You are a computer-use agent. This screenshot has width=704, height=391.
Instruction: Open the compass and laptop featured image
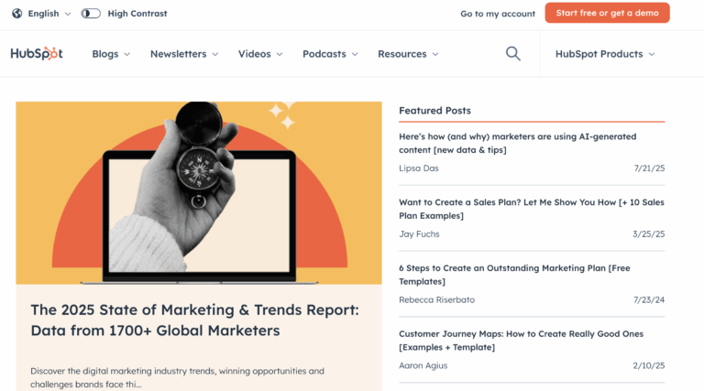coord(199,192)
